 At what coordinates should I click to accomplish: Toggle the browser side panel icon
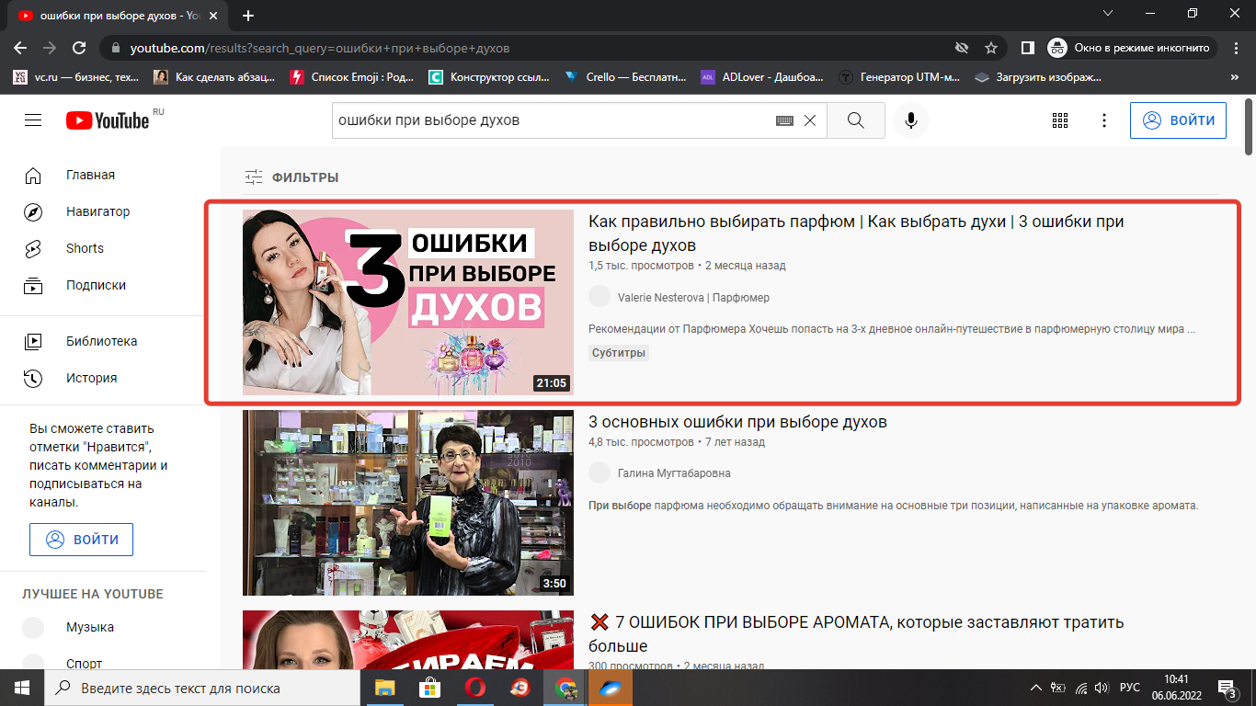1028,48
